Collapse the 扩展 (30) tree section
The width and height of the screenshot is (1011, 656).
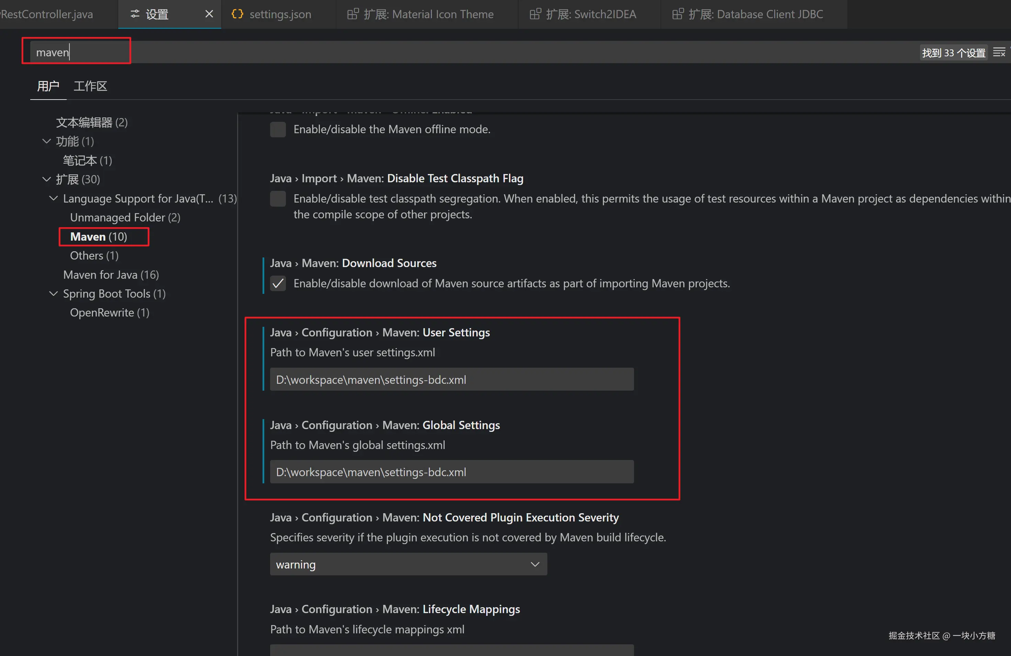[x=47, y=180]
